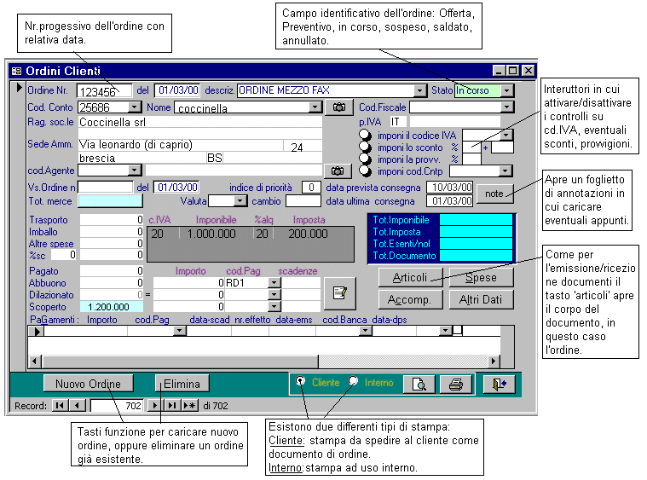Expand the Nome combo box arrow
The image size is (647, 480).
pyautogui.click(x=315, y=107)
